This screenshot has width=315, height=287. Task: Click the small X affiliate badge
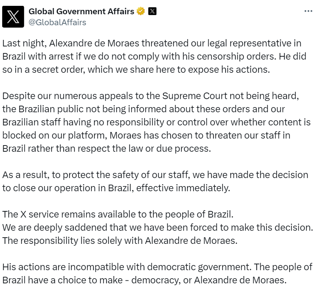click(x=152, y=11)
